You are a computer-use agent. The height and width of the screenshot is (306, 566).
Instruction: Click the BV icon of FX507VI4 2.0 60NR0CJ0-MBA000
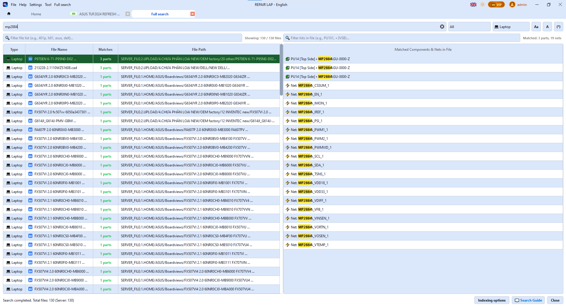[30, 289]
